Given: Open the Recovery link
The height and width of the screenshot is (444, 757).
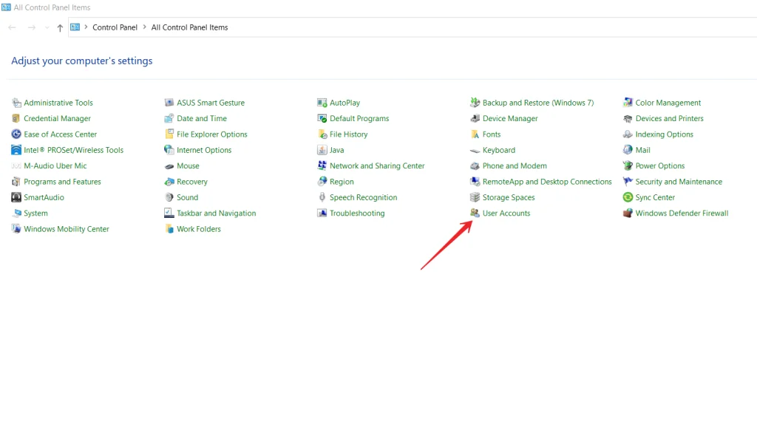Looking at the screenshot, I should (192, 182).
